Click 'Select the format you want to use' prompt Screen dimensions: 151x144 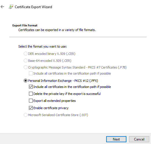(x=43, y=46)
